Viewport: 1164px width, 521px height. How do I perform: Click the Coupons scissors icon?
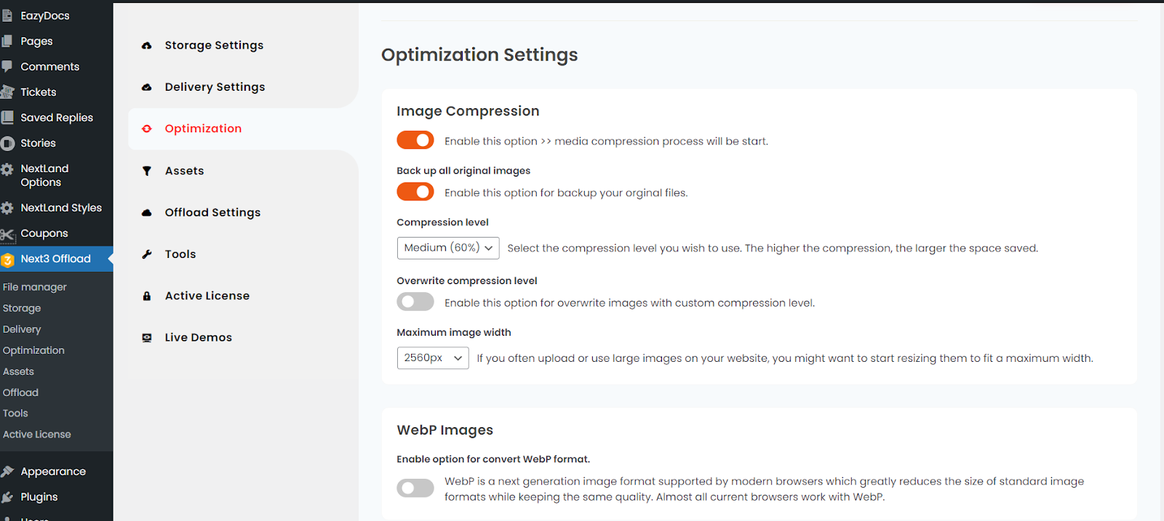[x=8, y=234]
